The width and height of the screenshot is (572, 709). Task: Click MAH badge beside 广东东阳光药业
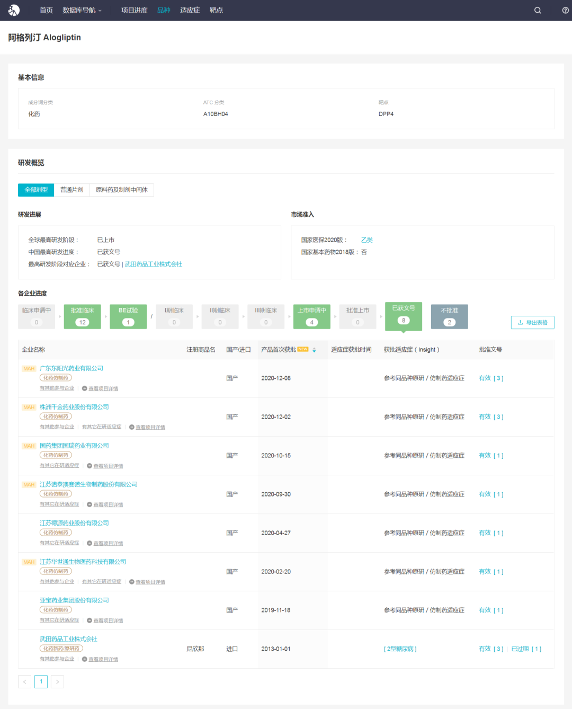click(29, 368)
